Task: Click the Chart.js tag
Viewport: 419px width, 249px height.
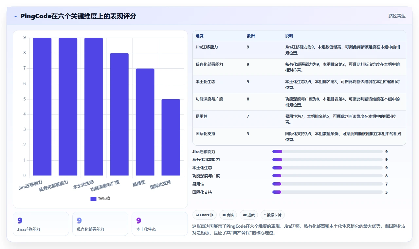Action: (205, 215)
